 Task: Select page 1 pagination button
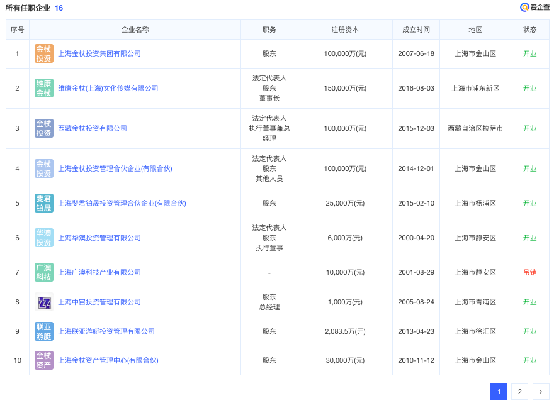(499, 392)
